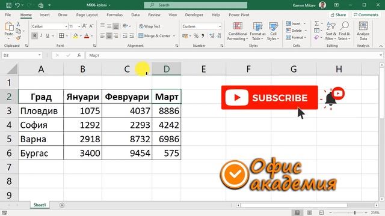Click the Save icon in title bar
The width and height of the screenshot is (385, 216).
(8, 5)
